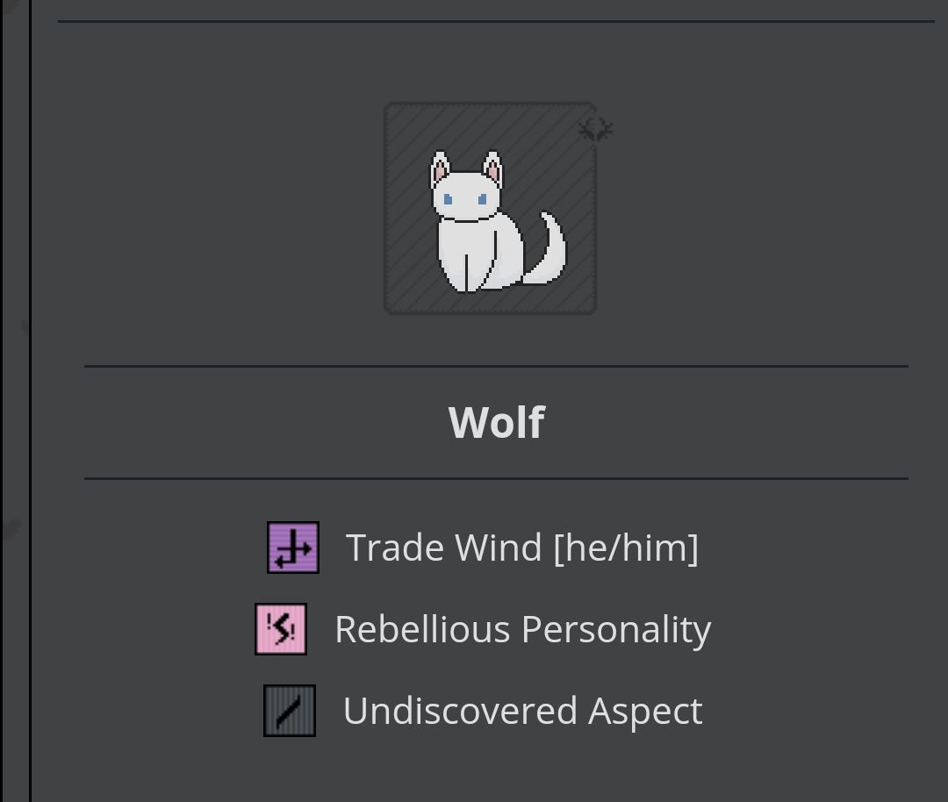Click the pink Rebellious Personality icon

coord(281,629)
